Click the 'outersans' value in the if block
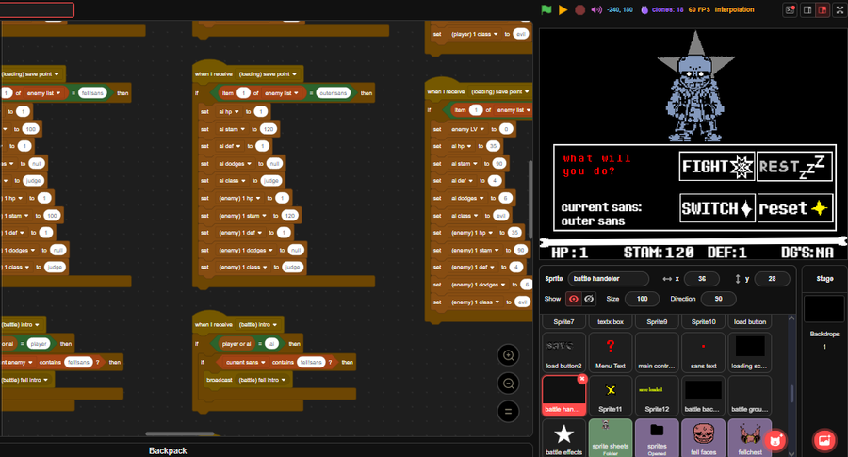 (x=333, y=93)
